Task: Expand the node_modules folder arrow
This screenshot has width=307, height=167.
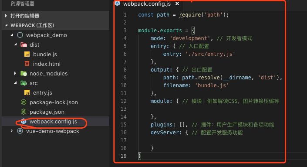Action: [15, 73]
